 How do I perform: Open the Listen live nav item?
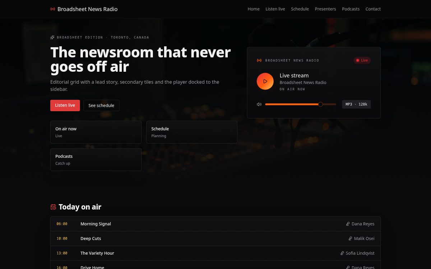click(275, 9)
